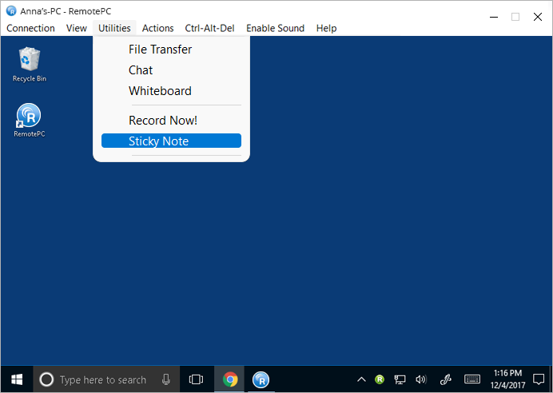Select the highlighted Sticky Note entry

pyautogui.click(x=171, y=141)
